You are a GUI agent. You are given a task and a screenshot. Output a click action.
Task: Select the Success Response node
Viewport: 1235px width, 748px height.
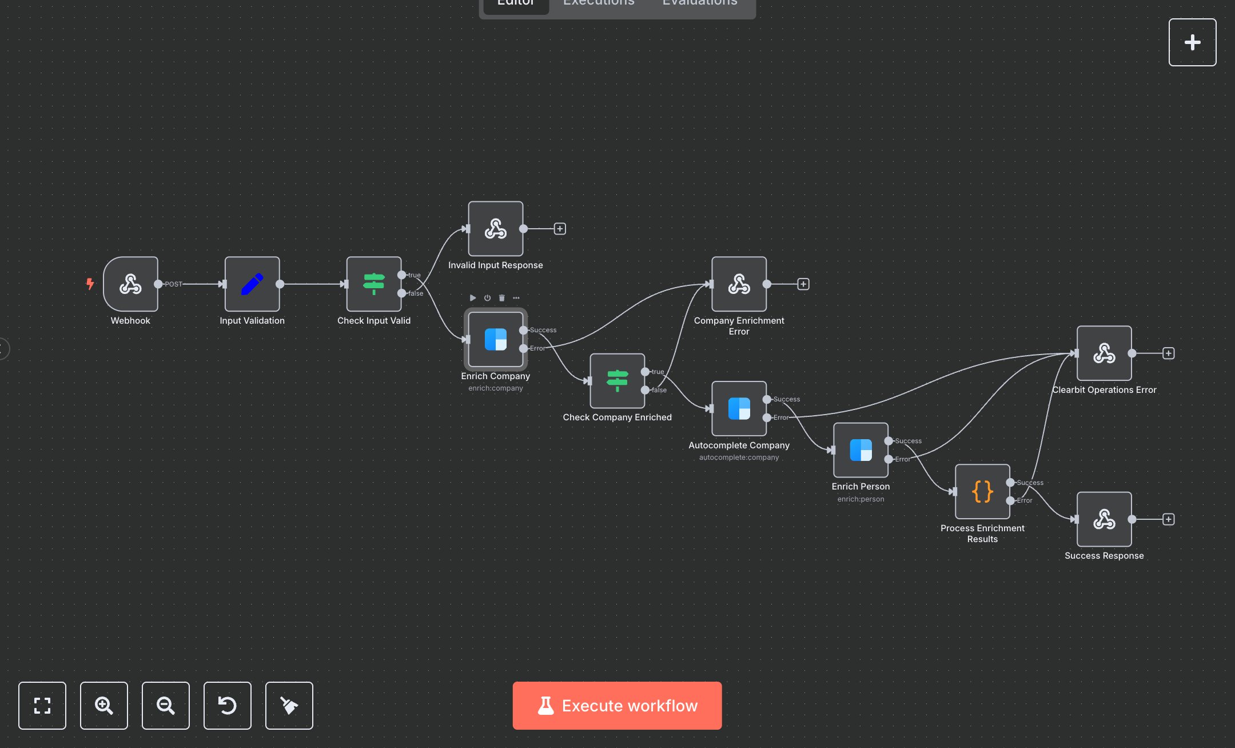[1103, 519]
